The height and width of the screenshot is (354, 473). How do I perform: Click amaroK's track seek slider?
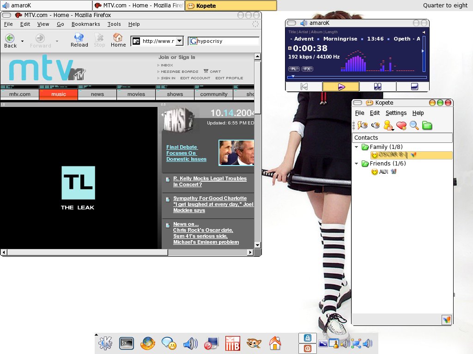(x=357, y=77)
